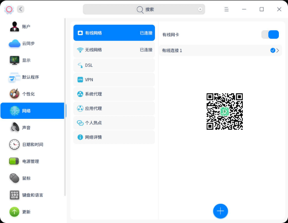Click 已连接 status on 无线网络 row
This screenshot has height=223, width=288.
coord(146,50)
